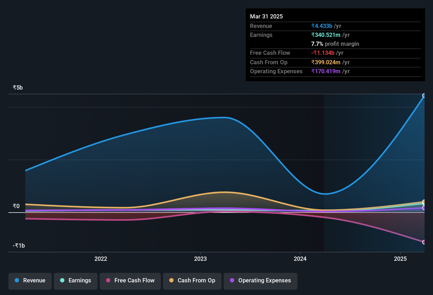Image resolution: width=433 pixels, height=295 pixels.
Task: Click the Operating Expenses endpoint marker
Action: pos(424,208)
